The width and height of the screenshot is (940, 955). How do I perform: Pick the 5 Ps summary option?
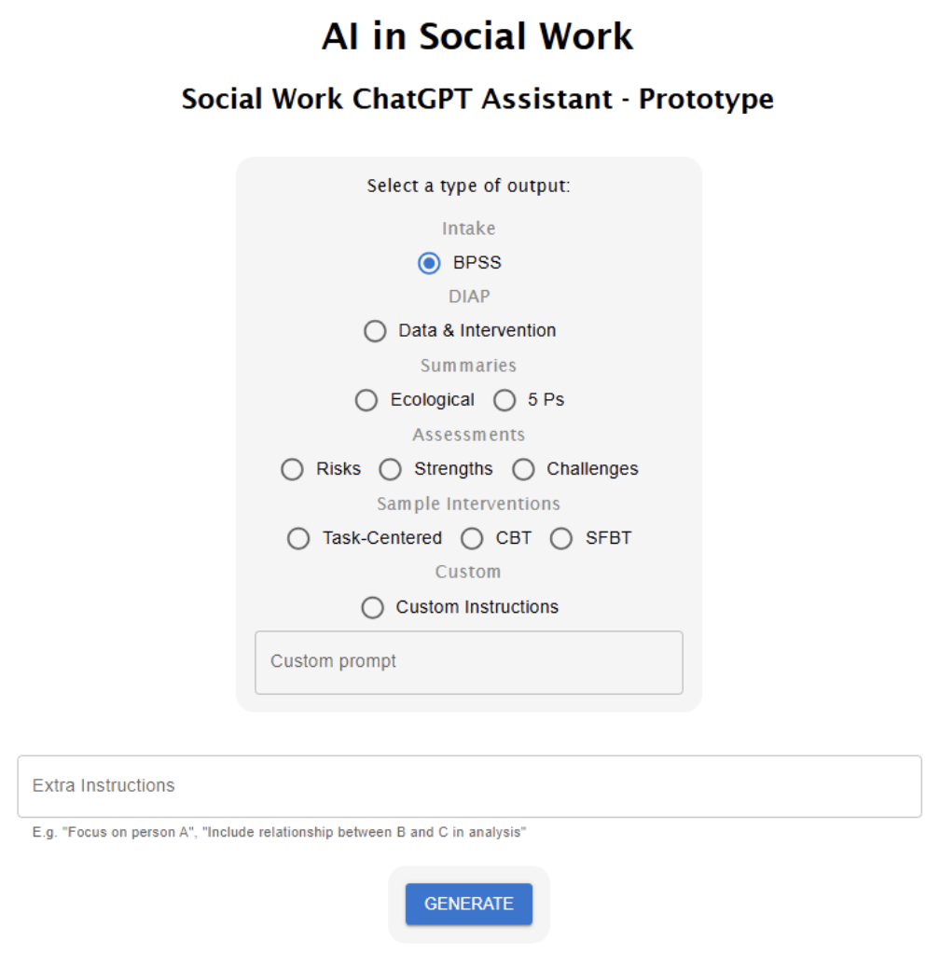[505, 400]
